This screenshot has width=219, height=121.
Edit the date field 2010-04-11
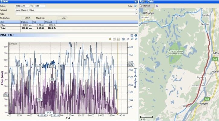[x=22, y=6]
